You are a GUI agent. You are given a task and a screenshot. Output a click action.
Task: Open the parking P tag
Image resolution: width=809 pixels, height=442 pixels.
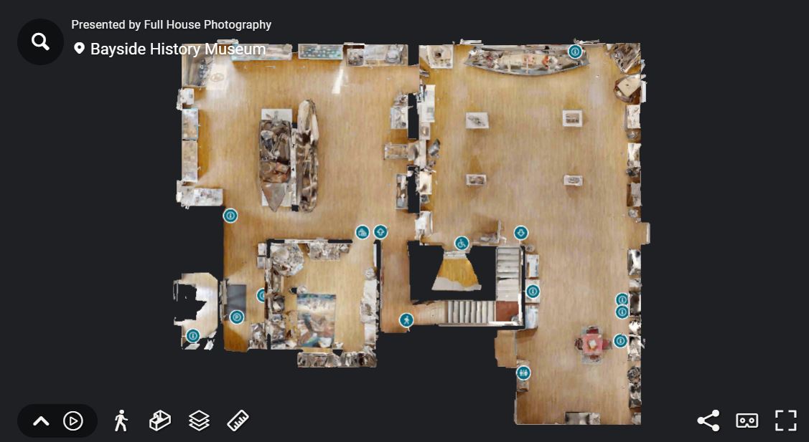click(236, 317)
